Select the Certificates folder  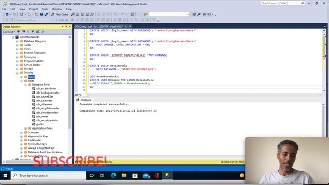[x=34, y=140]
